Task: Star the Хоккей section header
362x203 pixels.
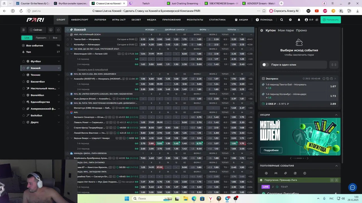Action: (68, 30)
